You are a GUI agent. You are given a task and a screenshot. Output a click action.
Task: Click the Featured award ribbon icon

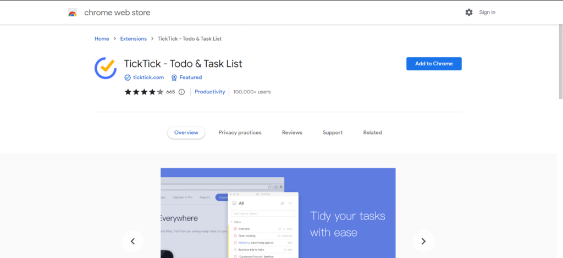coord(174,77)
